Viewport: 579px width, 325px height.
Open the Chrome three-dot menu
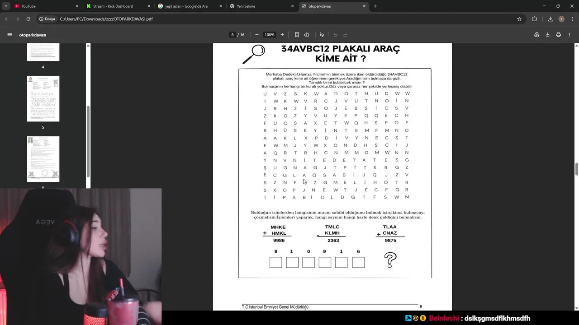point(572,19)
